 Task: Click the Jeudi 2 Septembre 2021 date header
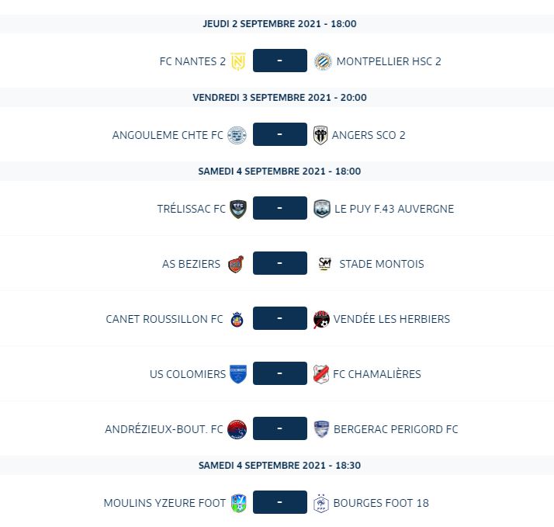279,23
